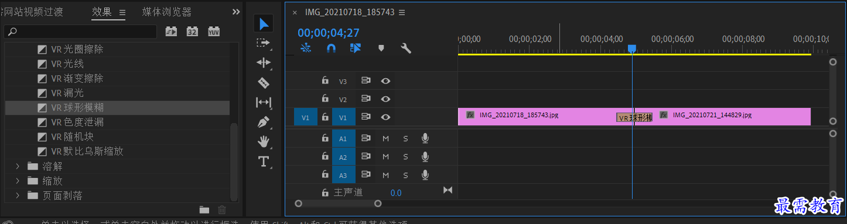Select the Selection tool arrow
The image size is (847, 224).
264,24
